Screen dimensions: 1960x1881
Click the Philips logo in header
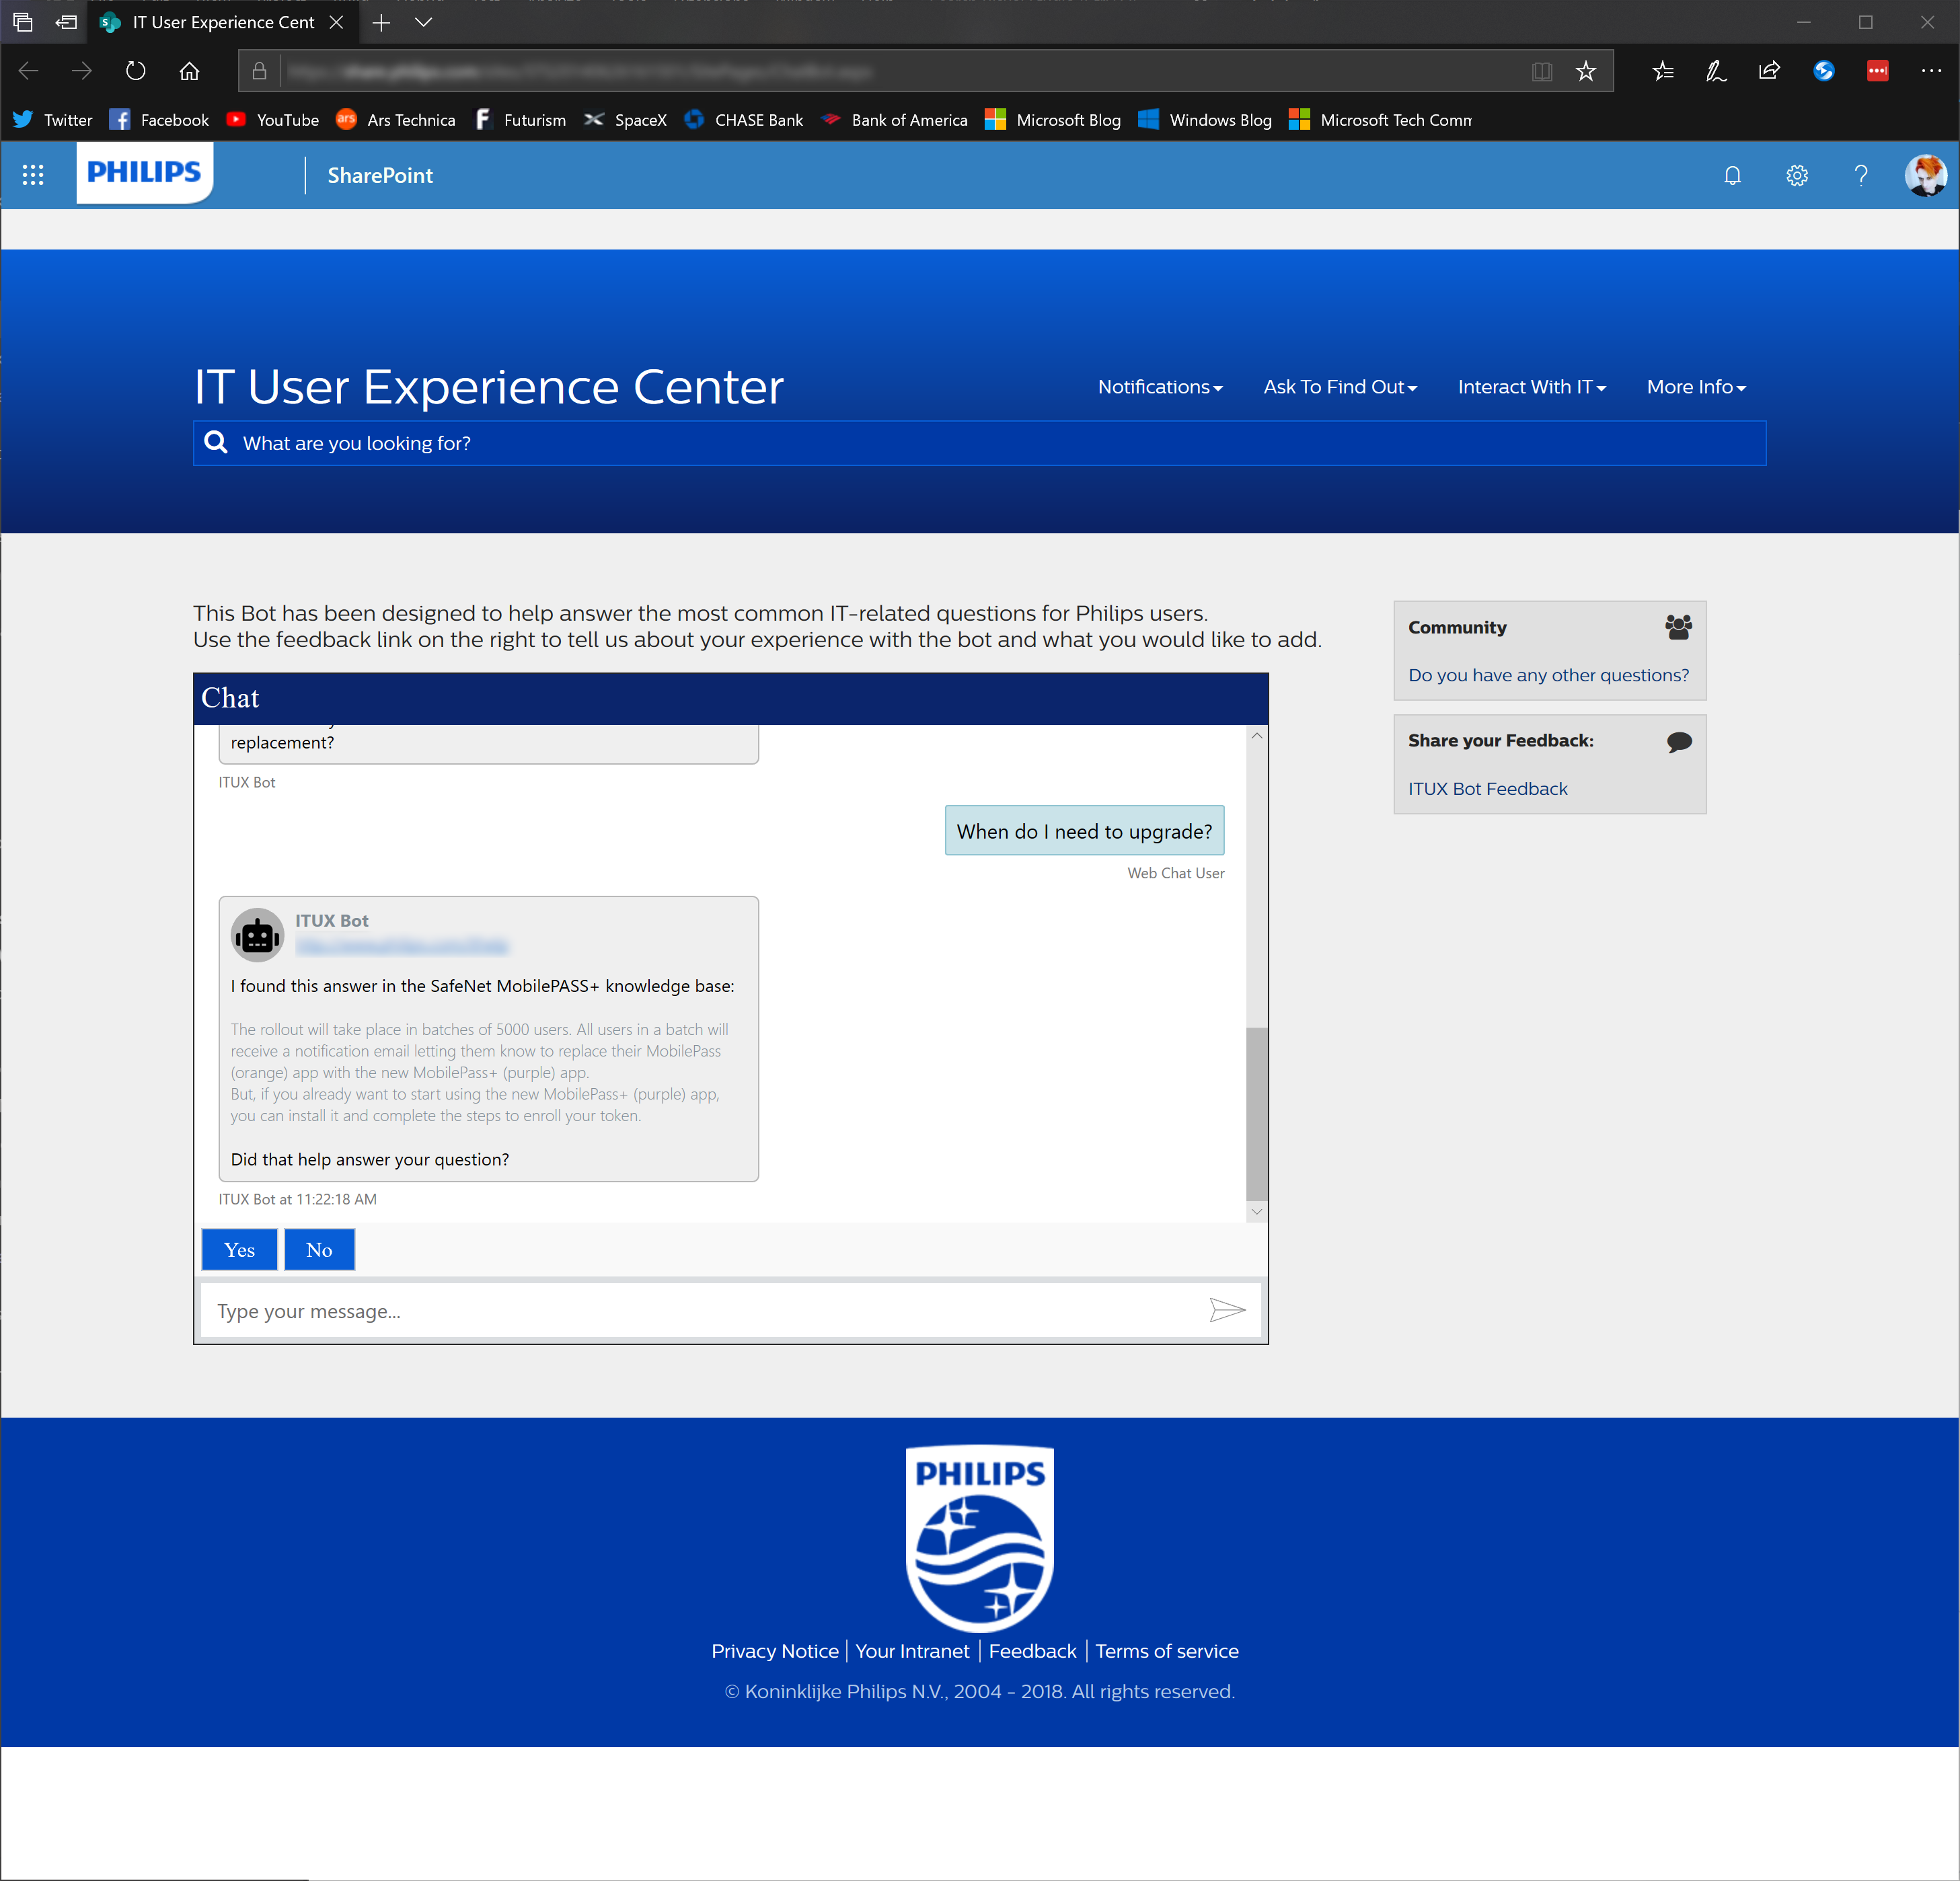(144, 172)
